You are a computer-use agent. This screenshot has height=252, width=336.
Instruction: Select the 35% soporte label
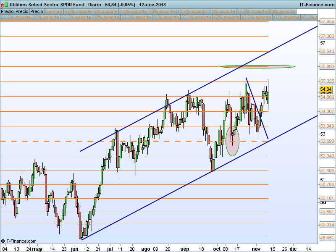(x=166, y=17)
